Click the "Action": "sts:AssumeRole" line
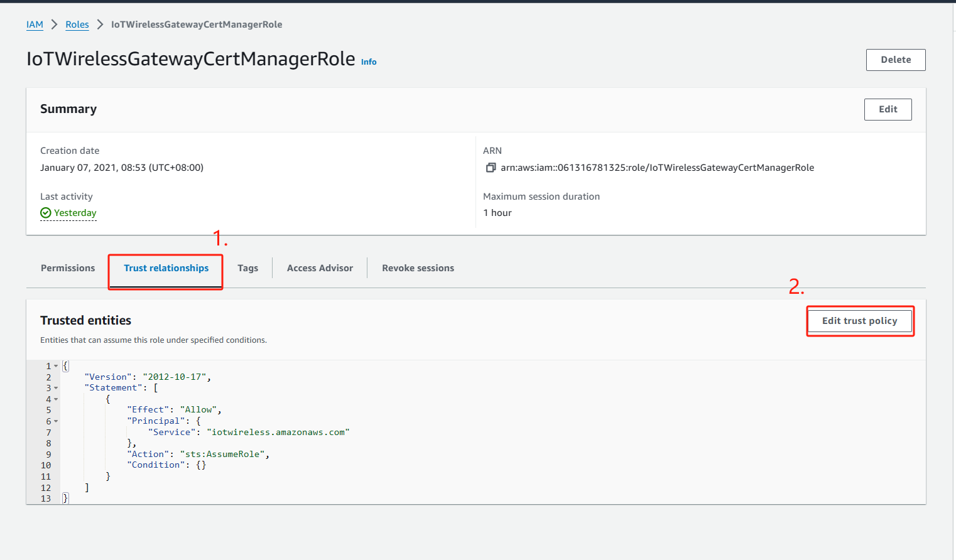956x560 pixels. click(198, 455)
